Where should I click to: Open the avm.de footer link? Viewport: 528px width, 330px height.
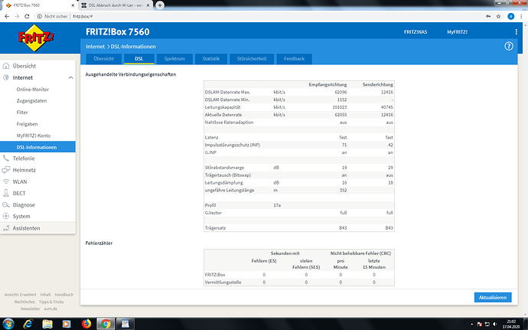point(51,309)
